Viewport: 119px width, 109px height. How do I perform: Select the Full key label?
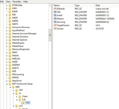coord(24,99)
